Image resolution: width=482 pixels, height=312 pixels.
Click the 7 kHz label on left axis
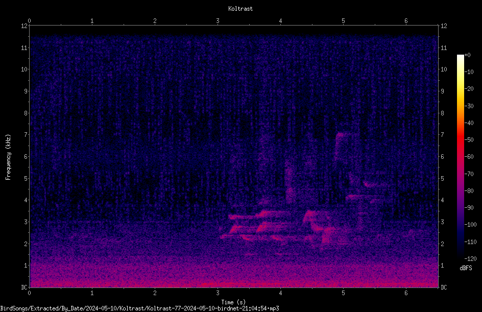(26, 135)
